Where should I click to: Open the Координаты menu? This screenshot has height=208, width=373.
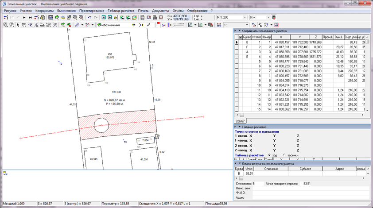[44, 11]
